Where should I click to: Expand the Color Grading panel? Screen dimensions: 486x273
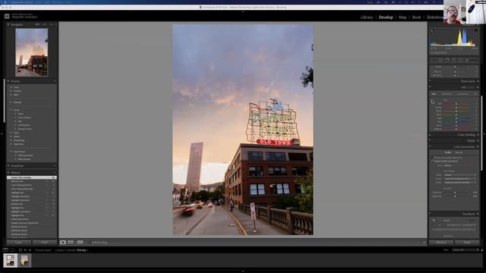tap(478, 135)
